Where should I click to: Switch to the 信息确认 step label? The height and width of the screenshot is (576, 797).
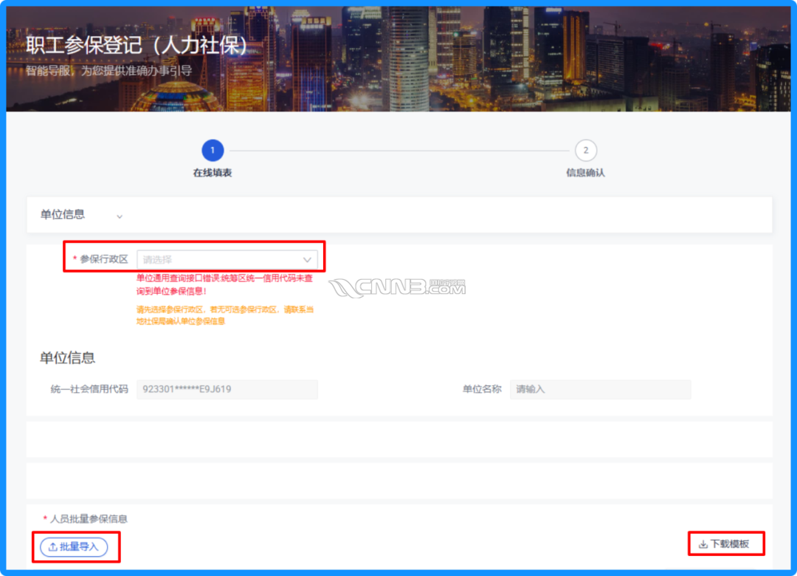coord(586,173)
